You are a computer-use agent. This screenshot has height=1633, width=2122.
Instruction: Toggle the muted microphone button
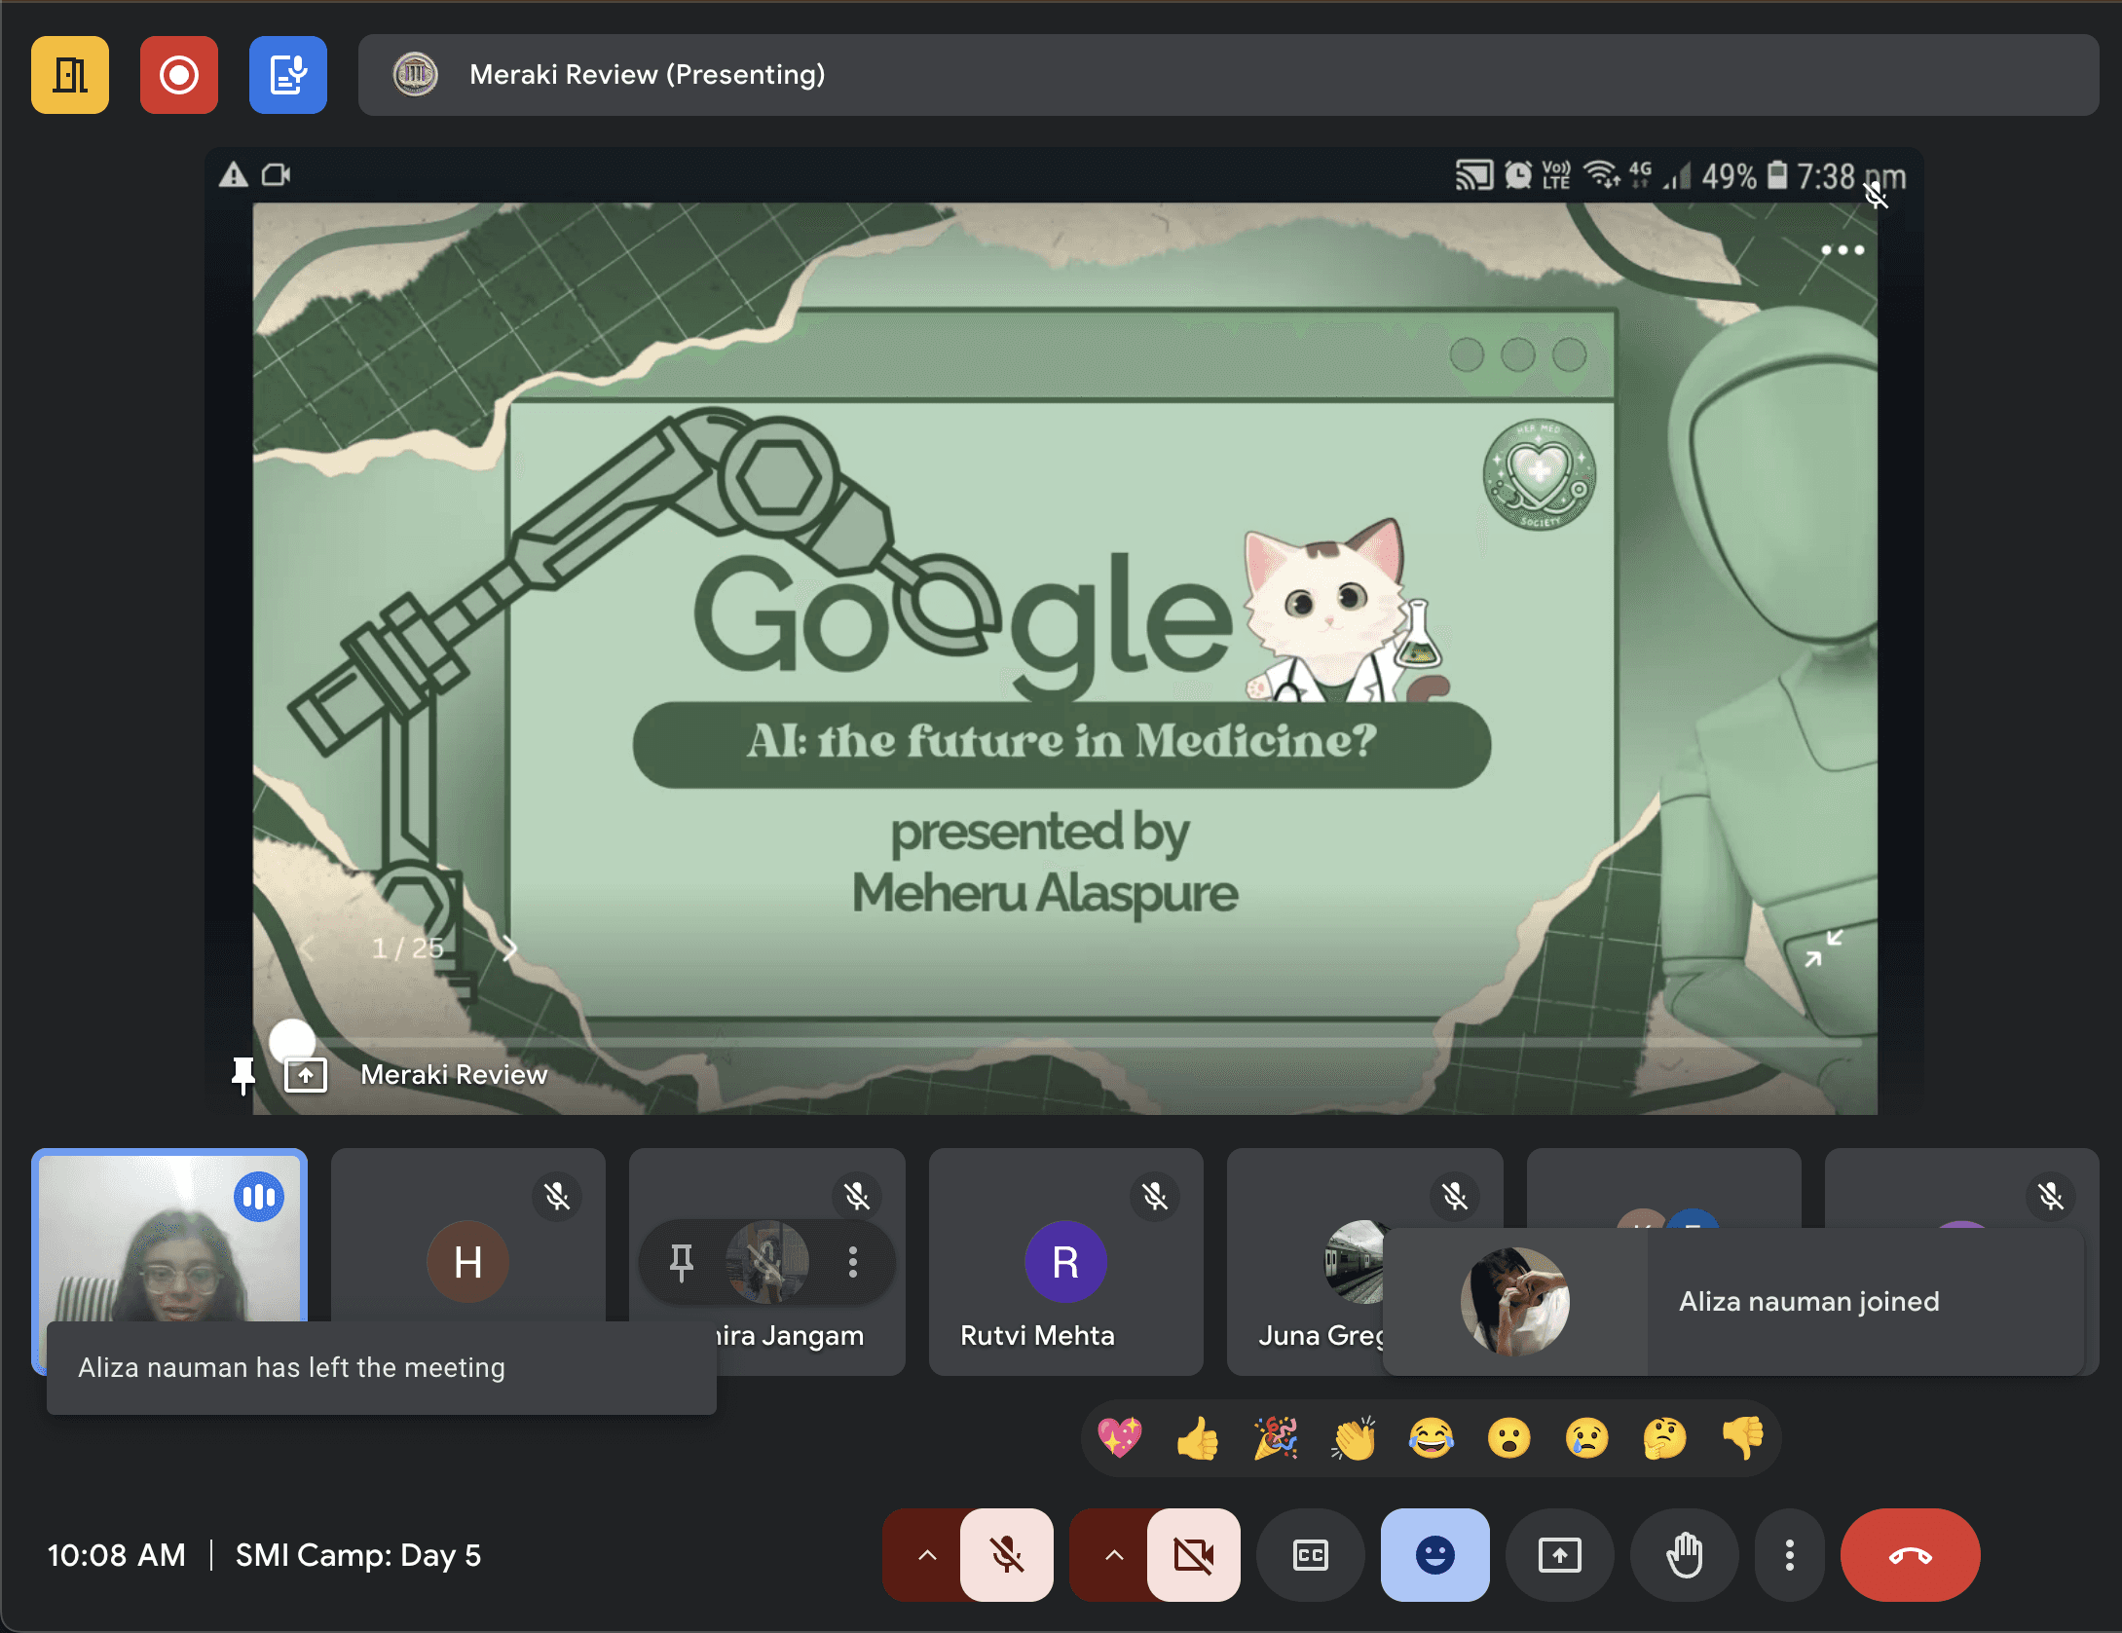pyautogui.click(x=1006, y=1555)
